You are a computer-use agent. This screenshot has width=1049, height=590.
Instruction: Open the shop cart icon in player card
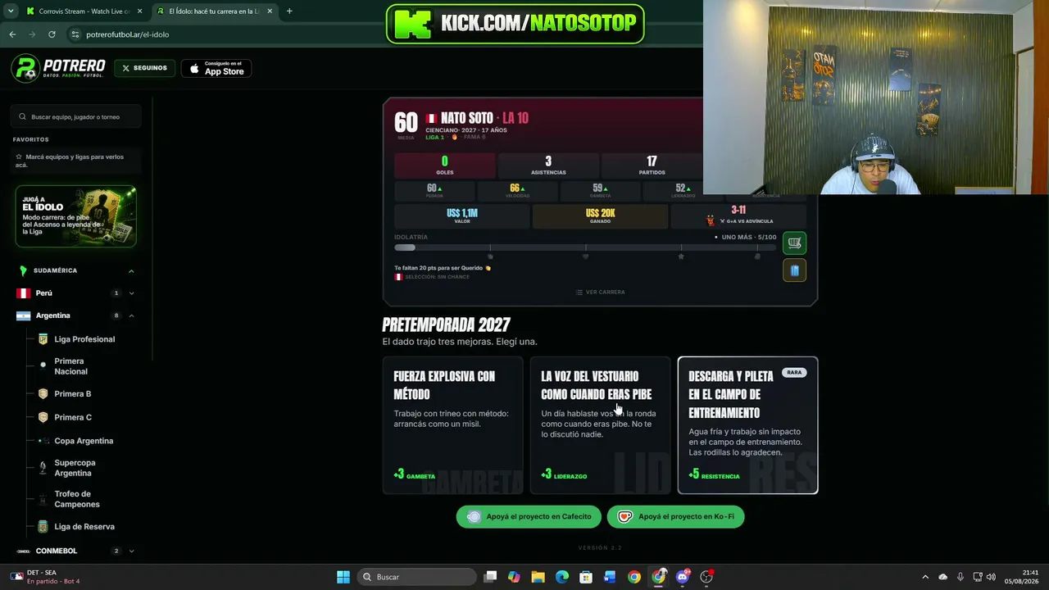click(794, 243)
